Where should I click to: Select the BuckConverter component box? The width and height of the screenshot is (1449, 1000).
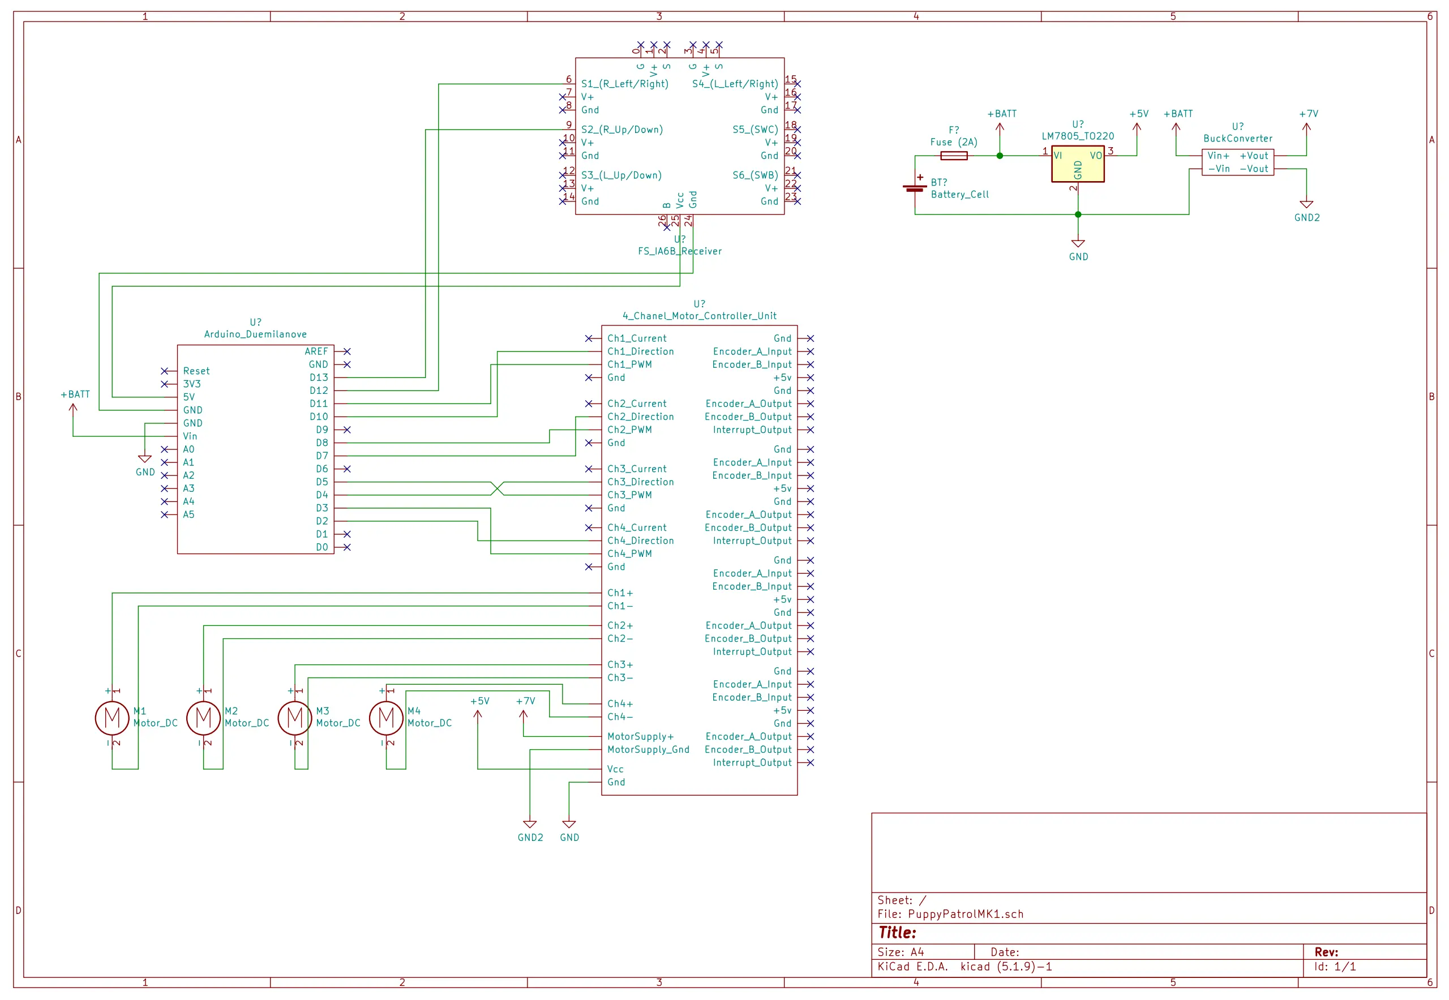[1238, 162]
